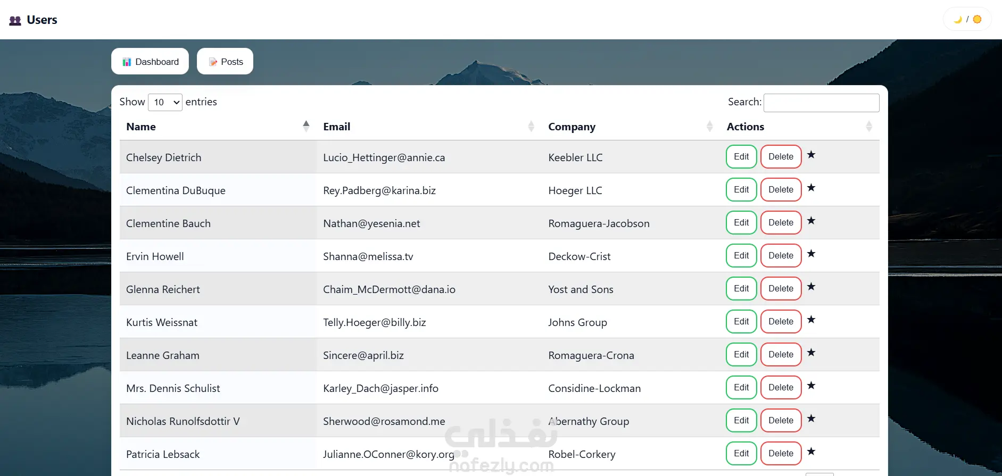Viewport: 1002px width, 476px height.
Task: Star Leanne Graham's user row
Action: (x=811, y=353)
